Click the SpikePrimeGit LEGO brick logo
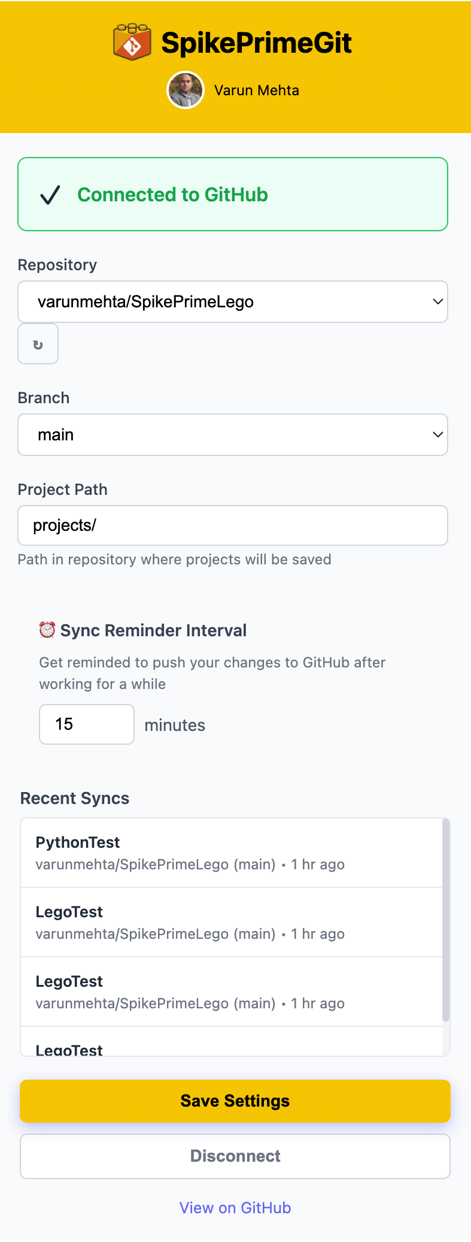Image resolution: width=471 pixels, height=1242 pixels. pyautogui.click(x=131, y=41)
